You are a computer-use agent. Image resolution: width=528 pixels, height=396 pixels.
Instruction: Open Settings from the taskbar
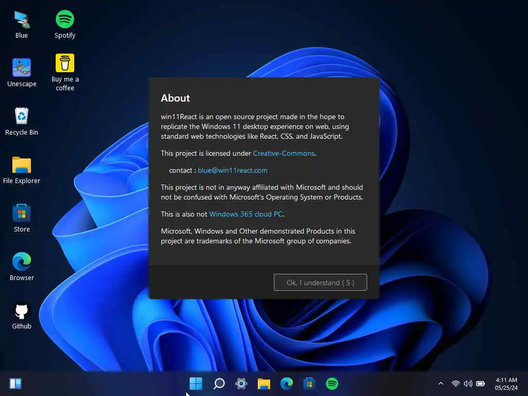(x=241, y=384)
